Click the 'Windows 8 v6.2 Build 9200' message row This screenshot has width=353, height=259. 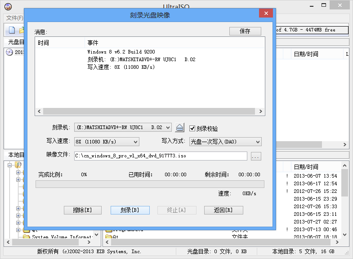pyautogui.click(x=121, y=52)
